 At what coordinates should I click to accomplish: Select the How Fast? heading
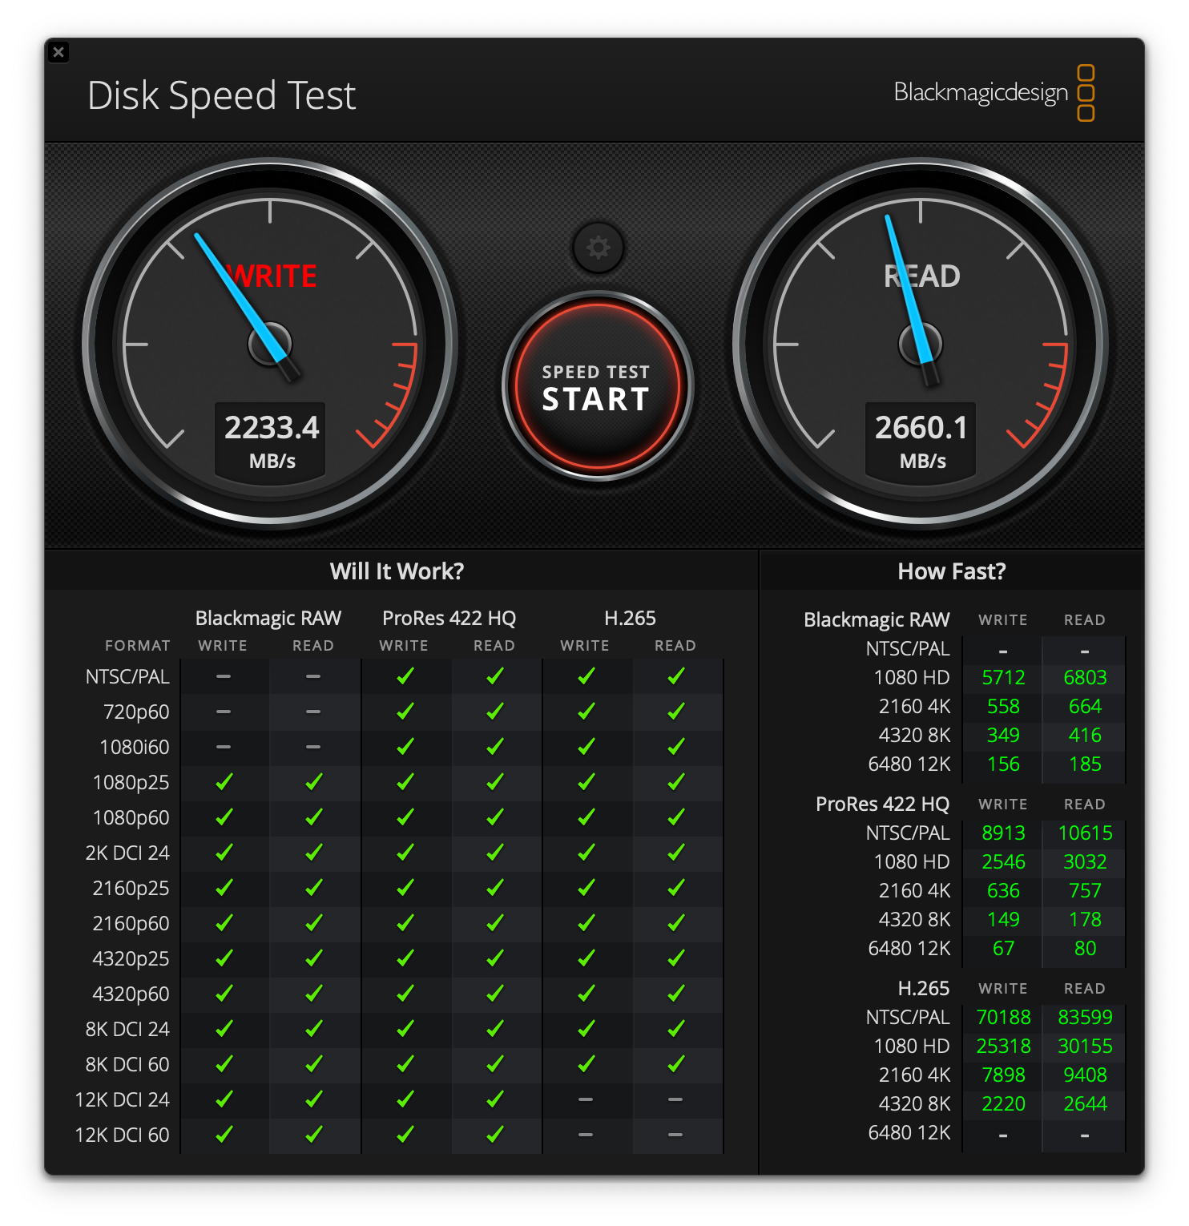[x=951, y=571]
